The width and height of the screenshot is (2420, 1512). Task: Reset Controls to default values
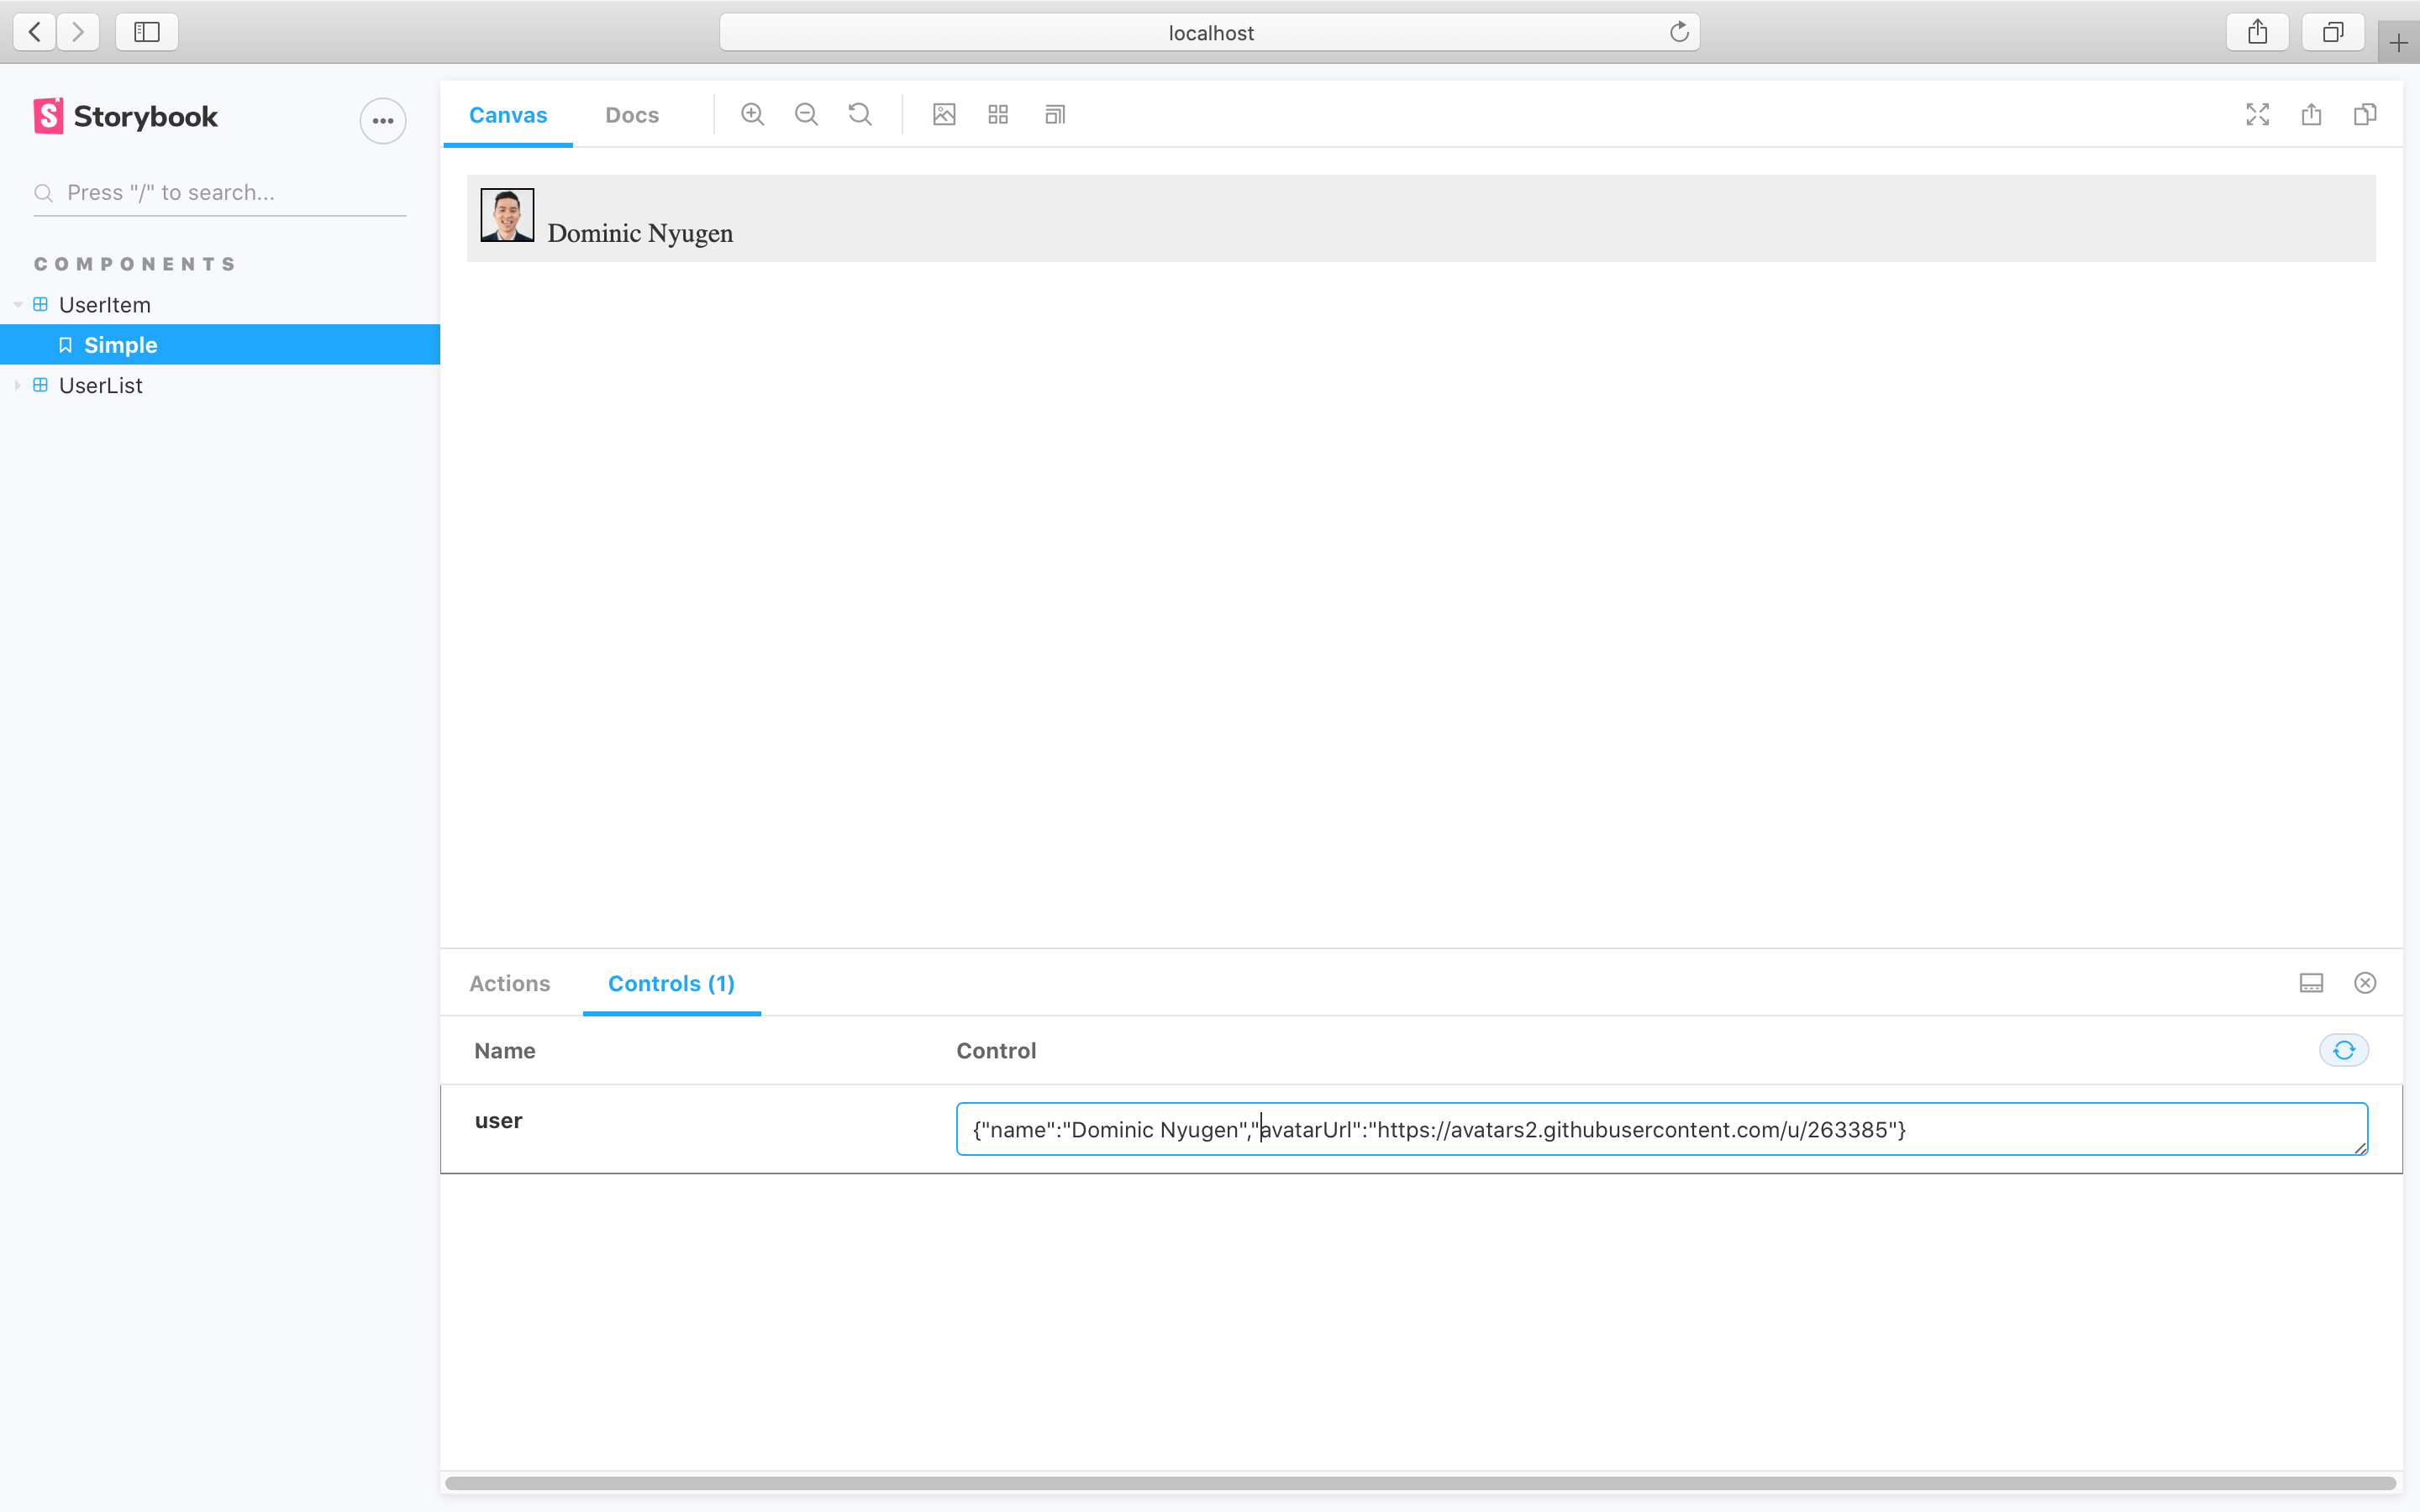tap(2345, 1050)
